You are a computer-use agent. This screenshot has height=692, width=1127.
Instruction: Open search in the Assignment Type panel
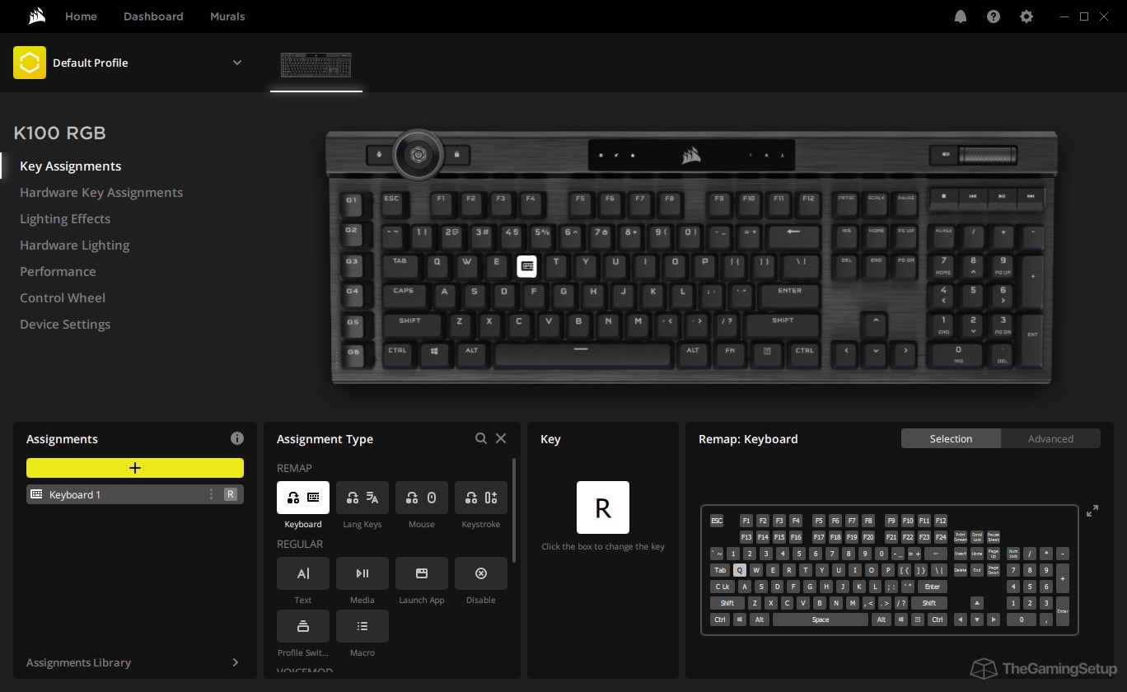point(481,438)
